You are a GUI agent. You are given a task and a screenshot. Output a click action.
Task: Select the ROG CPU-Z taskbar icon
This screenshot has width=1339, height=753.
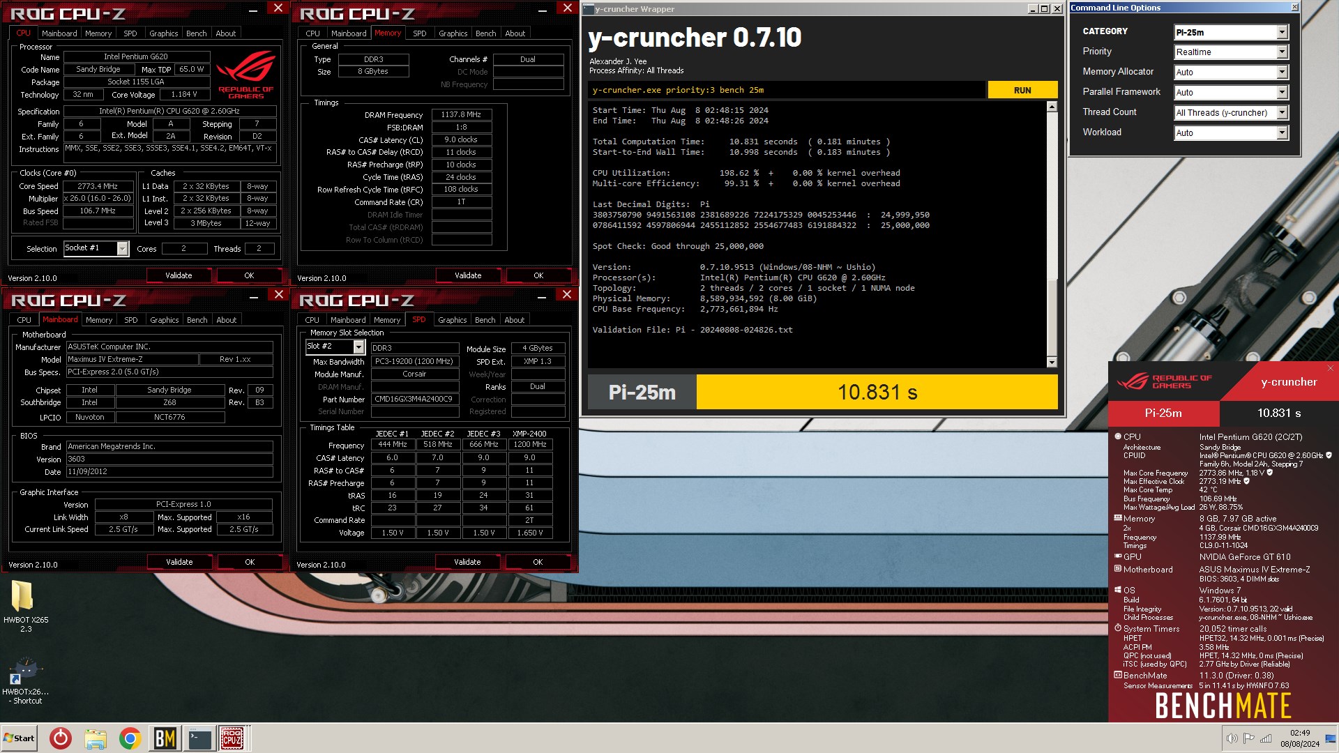(232, 738)
